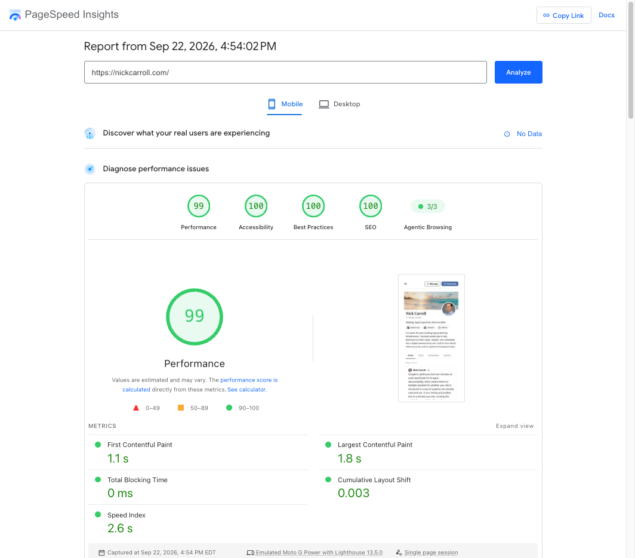The image size is (635, 558).
Task: Click the 1.1 s FCP value
Action: (x=118, y=458)
